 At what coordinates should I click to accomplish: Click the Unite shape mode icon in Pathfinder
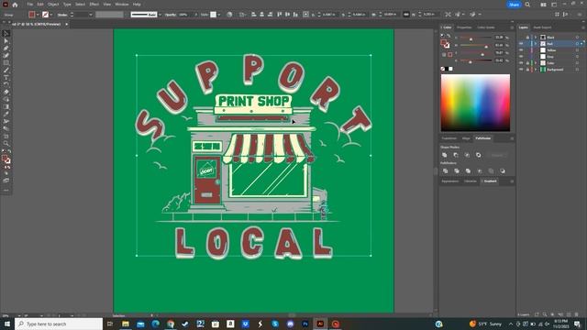click(445, 155)
